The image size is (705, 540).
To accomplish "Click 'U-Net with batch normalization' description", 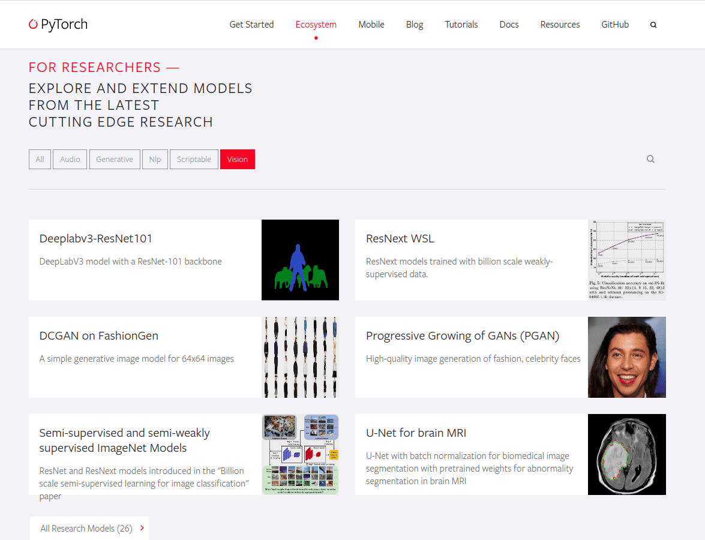I will 469,468.
